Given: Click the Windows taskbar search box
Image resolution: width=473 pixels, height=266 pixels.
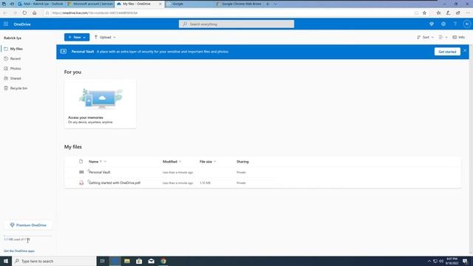Looking at the screenshot, I should [54, 261].
